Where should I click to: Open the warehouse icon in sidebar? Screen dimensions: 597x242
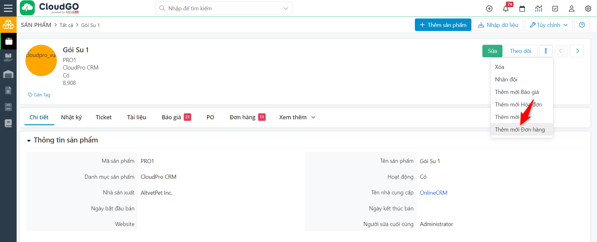click(8, 74)
